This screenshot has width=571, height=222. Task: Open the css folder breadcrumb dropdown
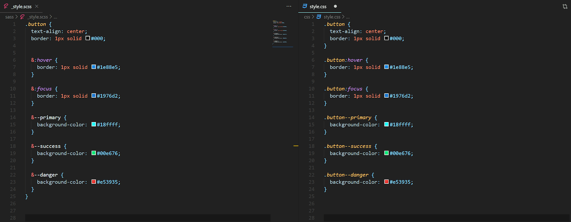tap(307, 16)
